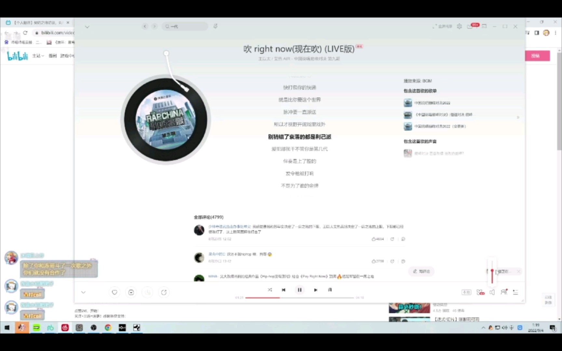This screenshot has width=562, height=351.
Task: Download the current song
Action: pos(148,292)
